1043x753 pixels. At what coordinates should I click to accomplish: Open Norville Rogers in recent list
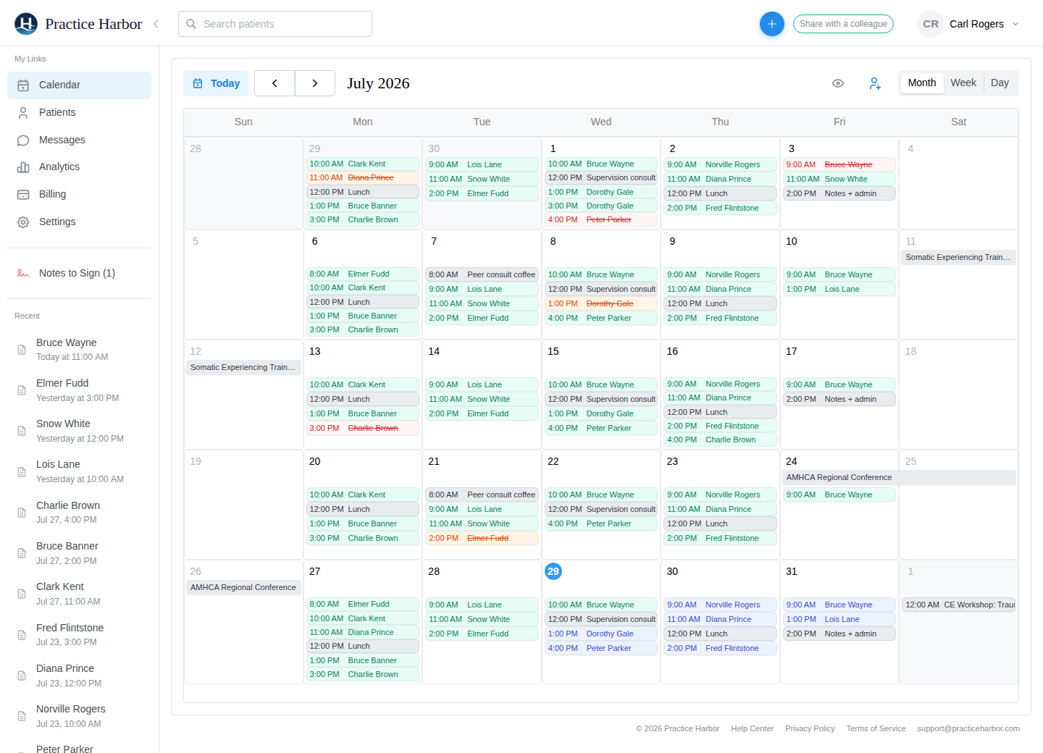click(x=80, y=716)
